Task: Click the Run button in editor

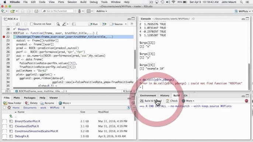Action: click(93, 24)
